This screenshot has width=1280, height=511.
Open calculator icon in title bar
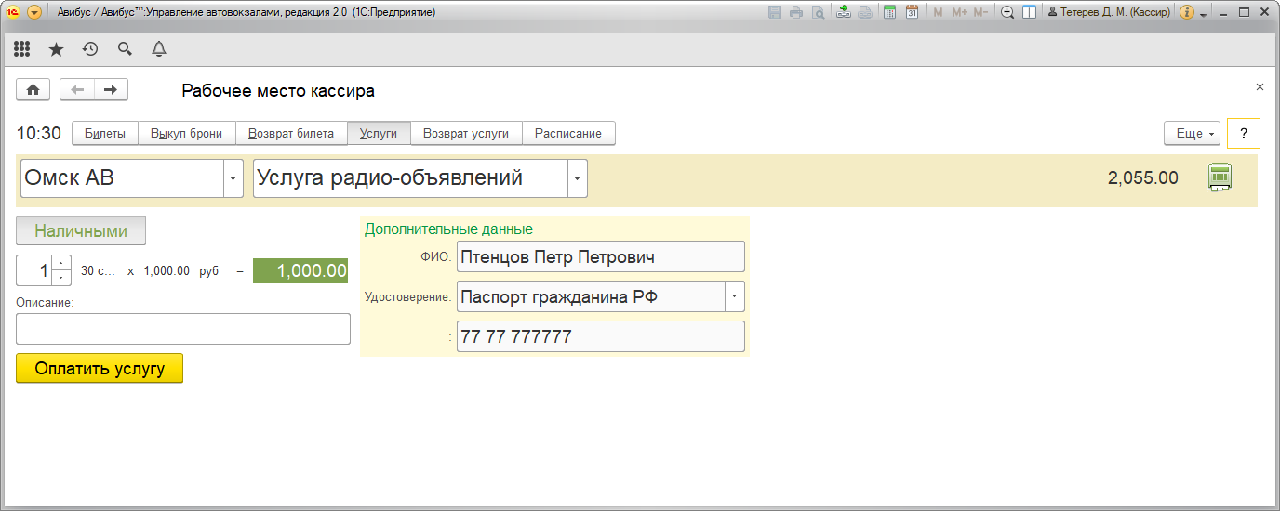(889, 13)
